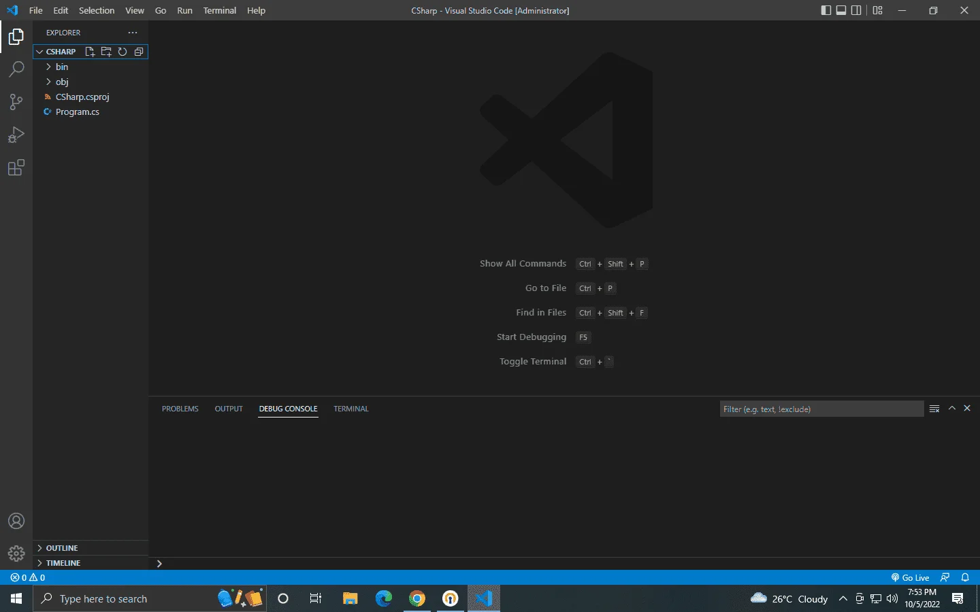Click the volume icon in system tray

tap(892, 598)
